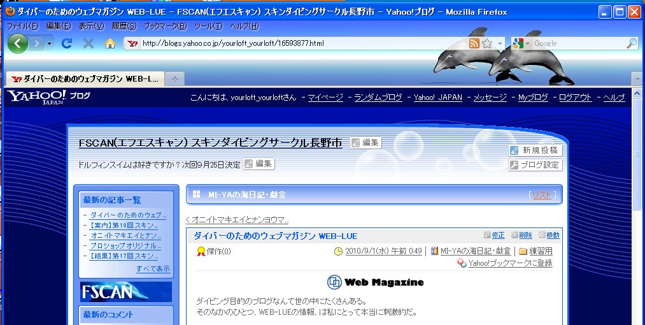Bookmark the page with the star icon
The image size is (645, 325).
click(487, 43)
